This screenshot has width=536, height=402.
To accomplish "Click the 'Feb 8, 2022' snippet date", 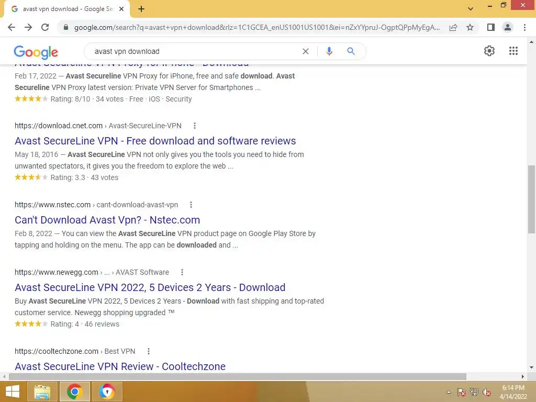I will point(33,234).
